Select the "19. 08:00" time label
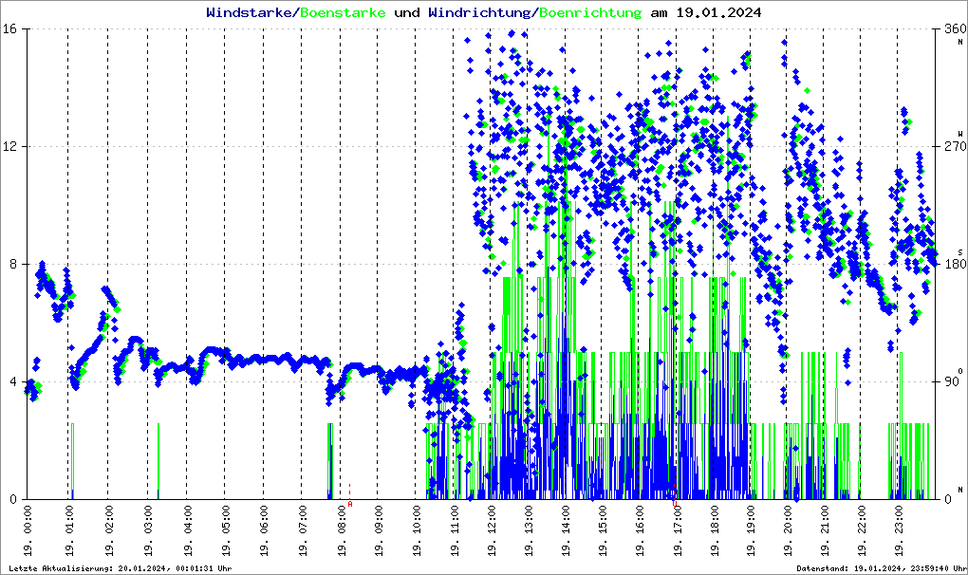 [x=341, y=530]
